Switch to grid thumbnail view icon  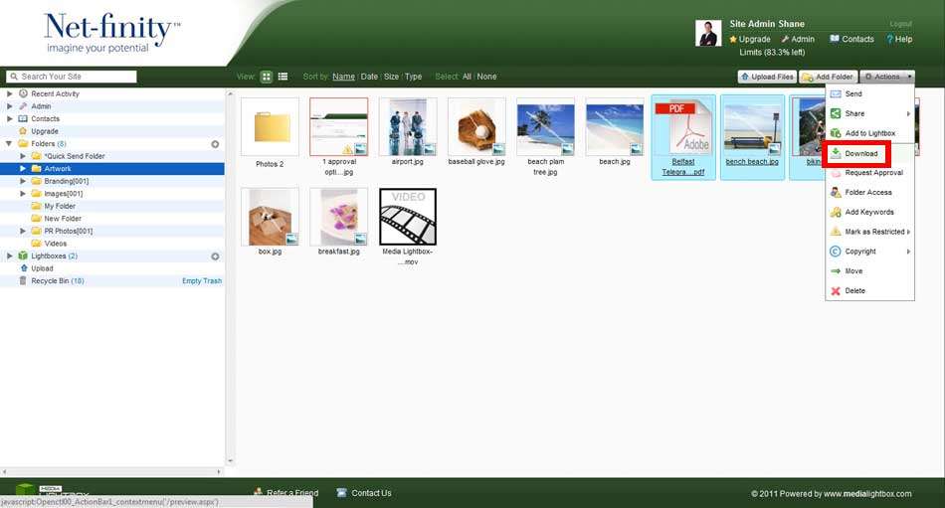pos(267,77)
